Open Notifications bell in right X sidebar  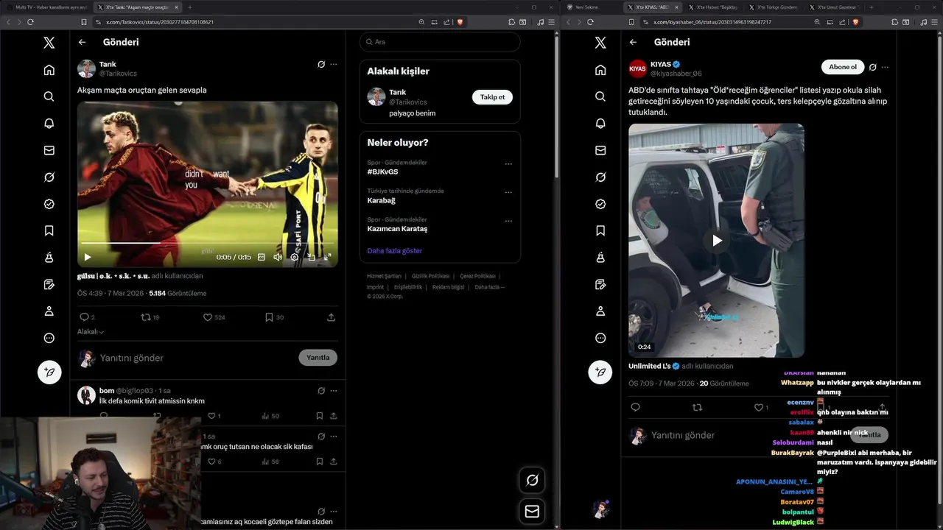(600, 124)
